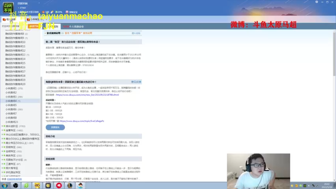
Task: Open QQ penguin icon in taskbar
Action: (x=80, y=186)
